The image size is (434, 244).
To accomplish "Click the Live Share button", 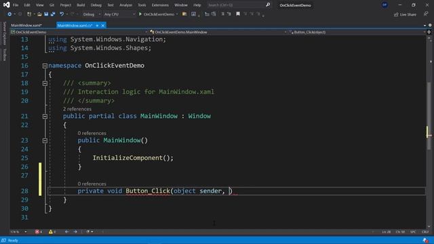I will point(405,14).
